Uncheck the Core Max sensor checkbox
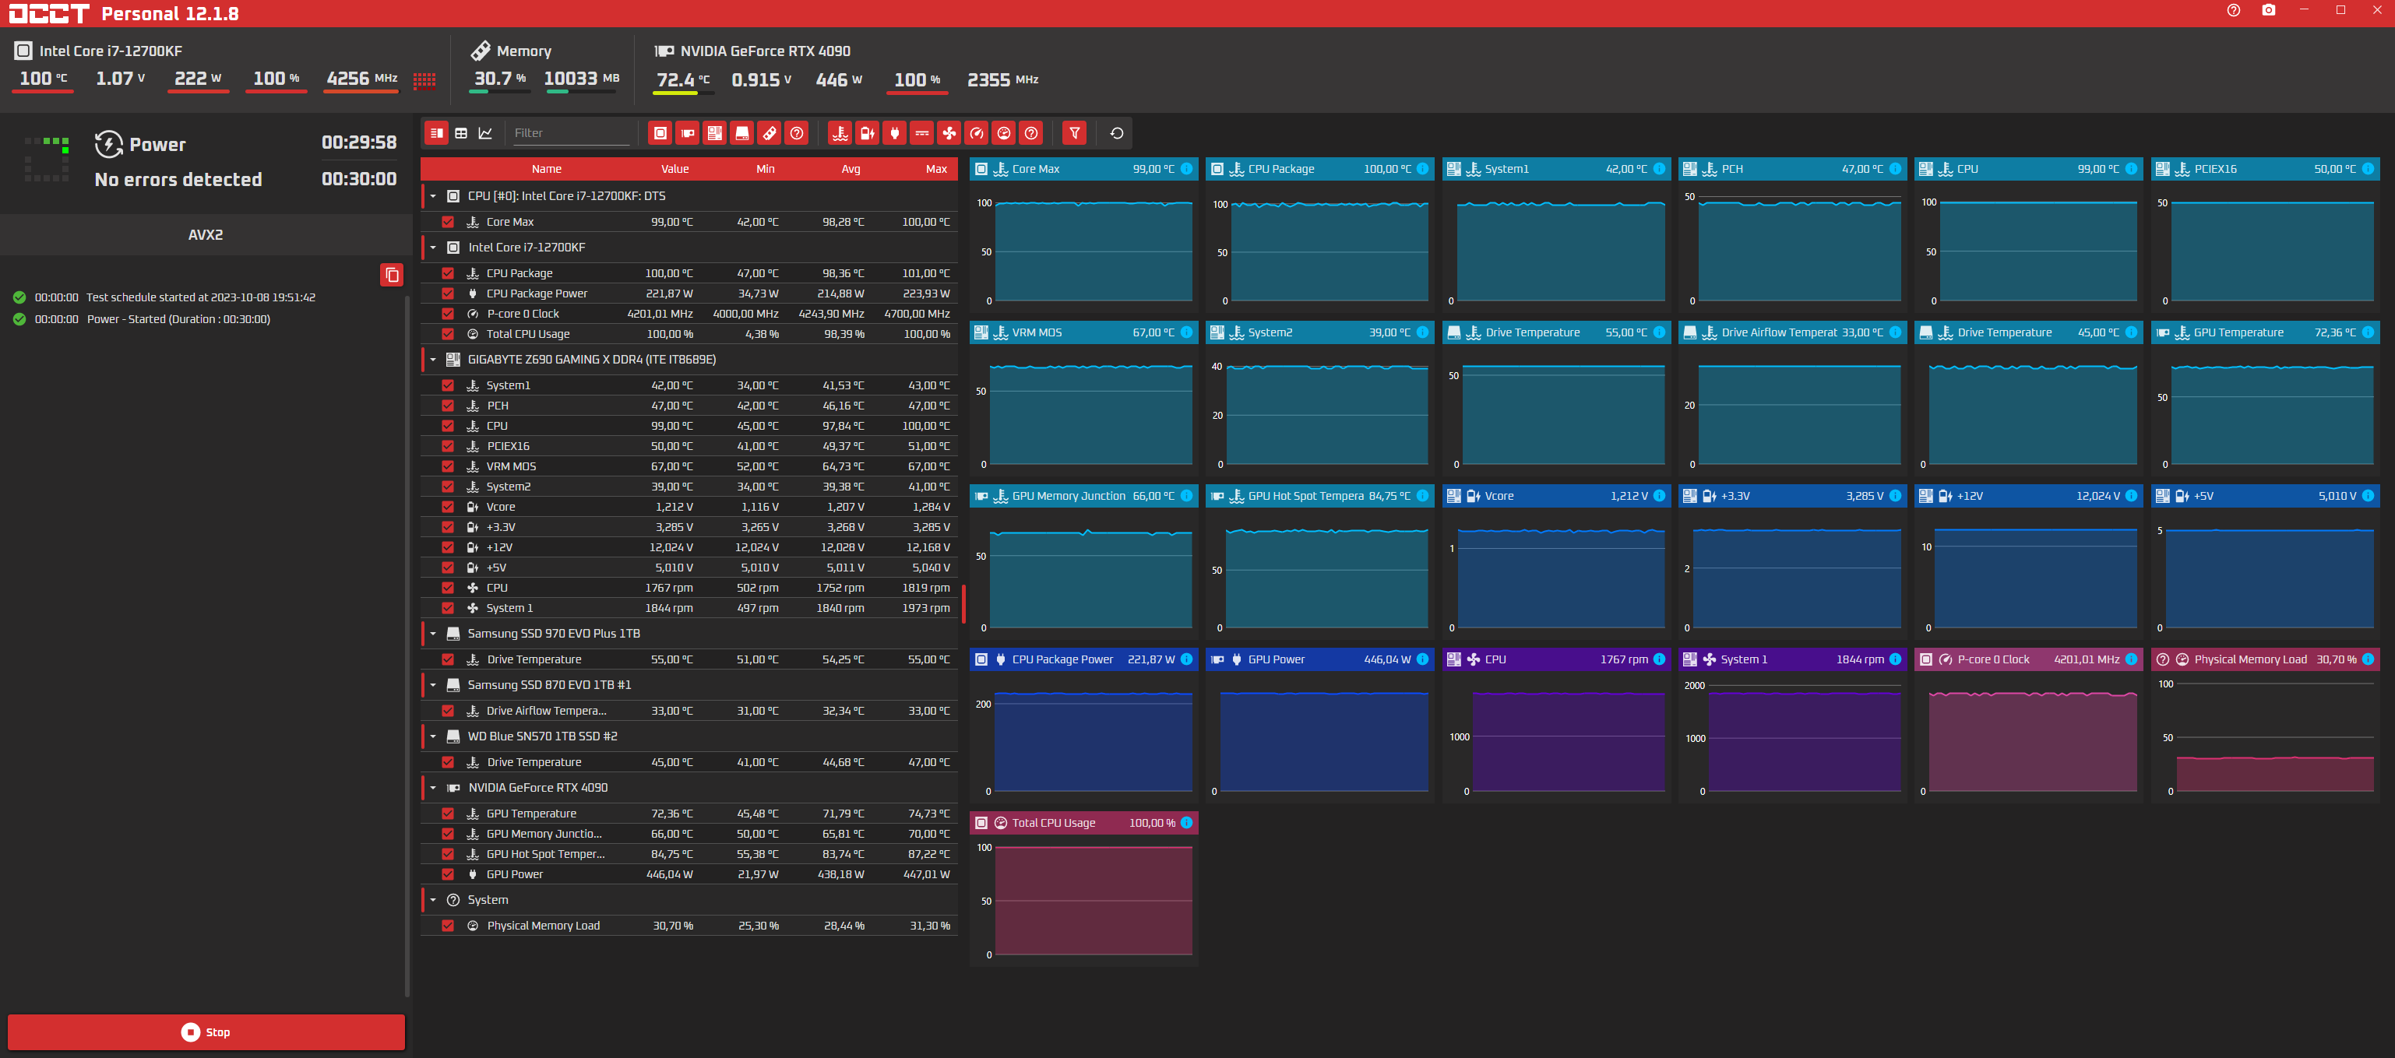The height and width of the screenshot is (1058, 2395). click(447, 222)
